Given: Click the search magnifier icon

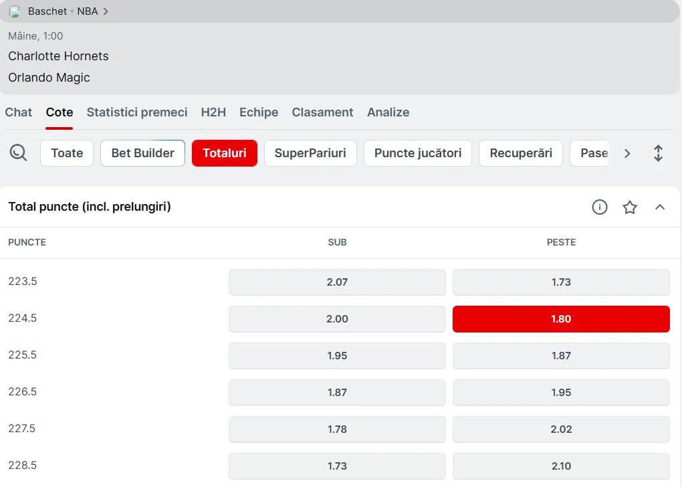Looking at the screenshot, I should [19, 153].
